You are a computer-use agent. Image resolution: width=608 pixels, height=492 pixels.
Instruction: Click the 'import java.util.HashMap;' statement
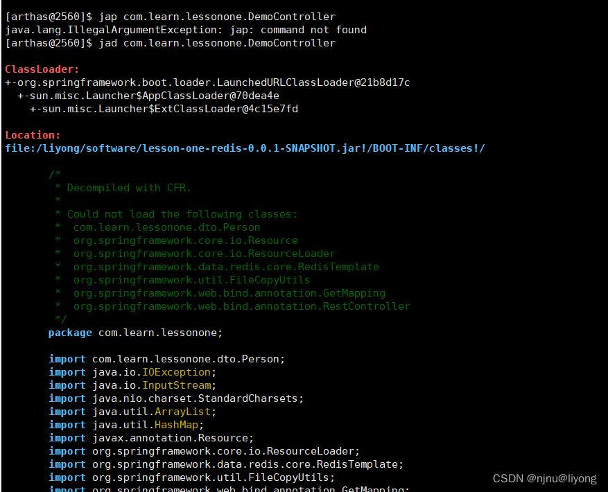pyautogui.click(x=126, y=425)
